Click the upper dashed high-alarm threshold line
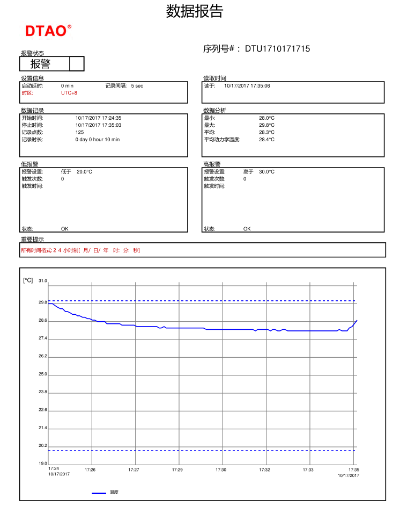Screen dimensions: 400x506 [x=202, y=301]
